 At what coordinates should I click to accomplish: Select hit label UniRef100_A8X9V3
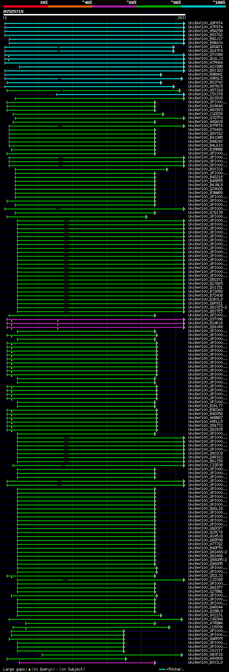[205, 110]
